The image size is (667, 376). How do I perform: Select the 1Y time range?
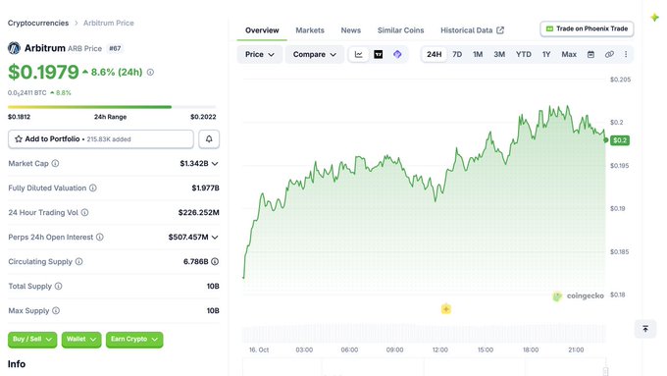(x=546, y=55)
